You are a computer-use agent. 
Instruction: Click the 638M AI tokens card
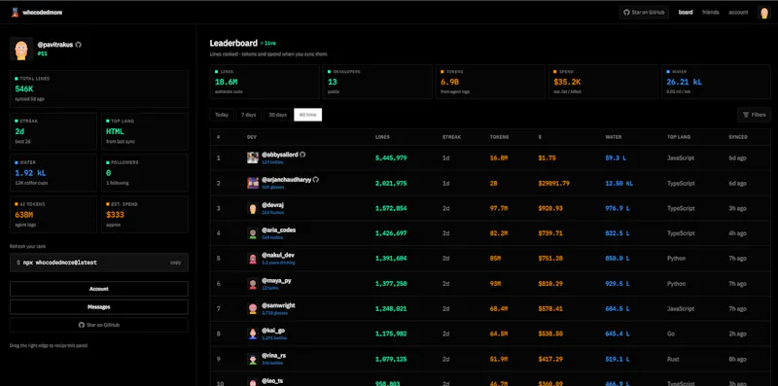click(53, 214)
